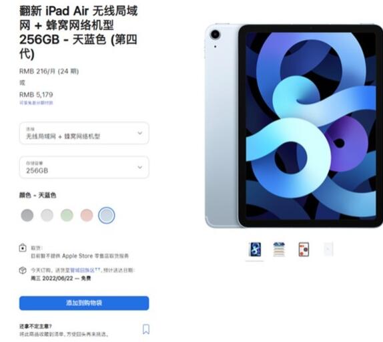This screenshot has width=383, height=342.
Task: Click the chevron on the connectivity dropdown
Action: point(140,133)
